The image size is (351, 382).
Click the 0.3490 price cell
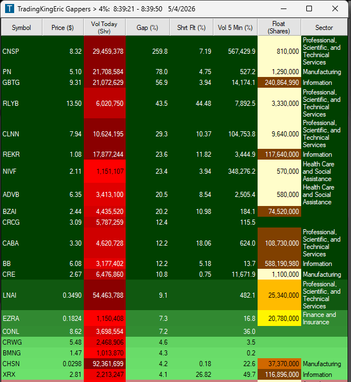tap(63, 295)
